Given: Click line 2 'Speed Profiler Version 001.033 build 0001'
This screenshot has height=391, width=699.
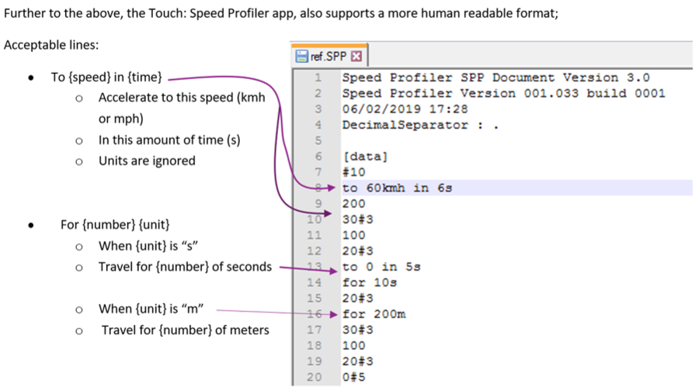Looking at the screenshot, I should 503,94.
